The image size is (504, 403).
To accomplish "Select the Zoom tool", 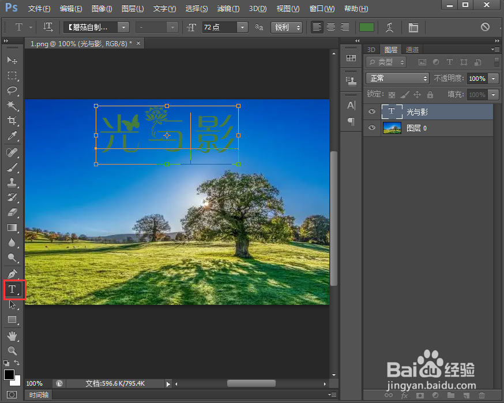I will pos(12,350).
